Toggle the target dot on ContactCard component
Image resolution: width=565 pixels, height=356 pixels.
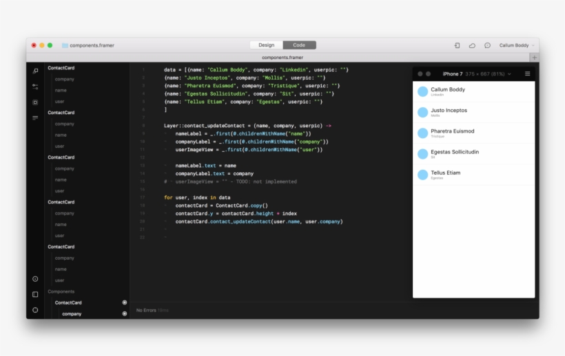tap(125, 302)
